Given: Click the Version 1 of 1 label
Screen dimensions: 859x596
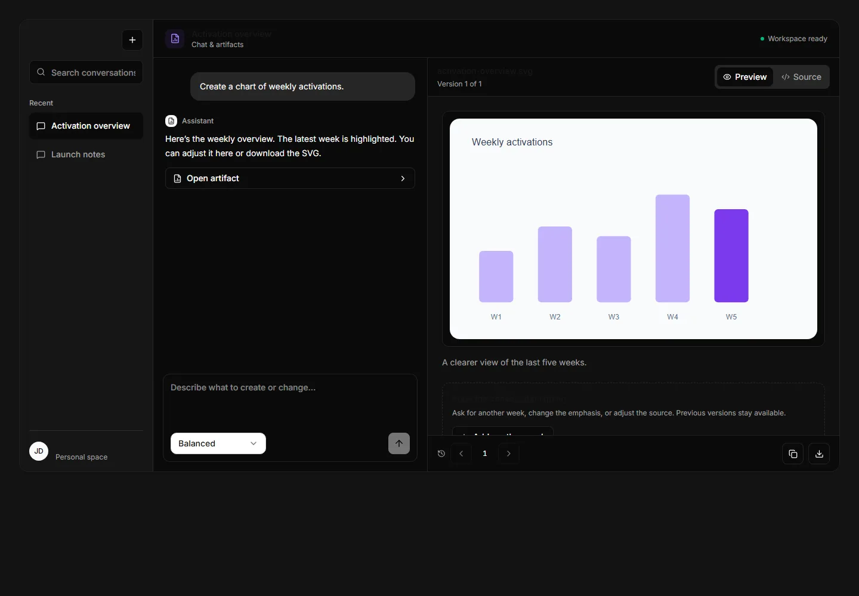Looking at the screenshot, I should tap(459, 84).
